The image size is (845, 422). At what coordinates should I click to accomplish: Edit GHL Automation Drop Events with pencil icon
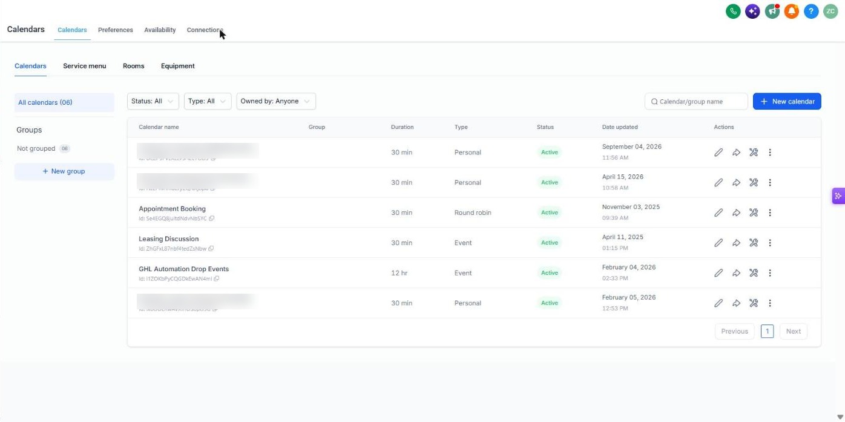pos(718,273)
